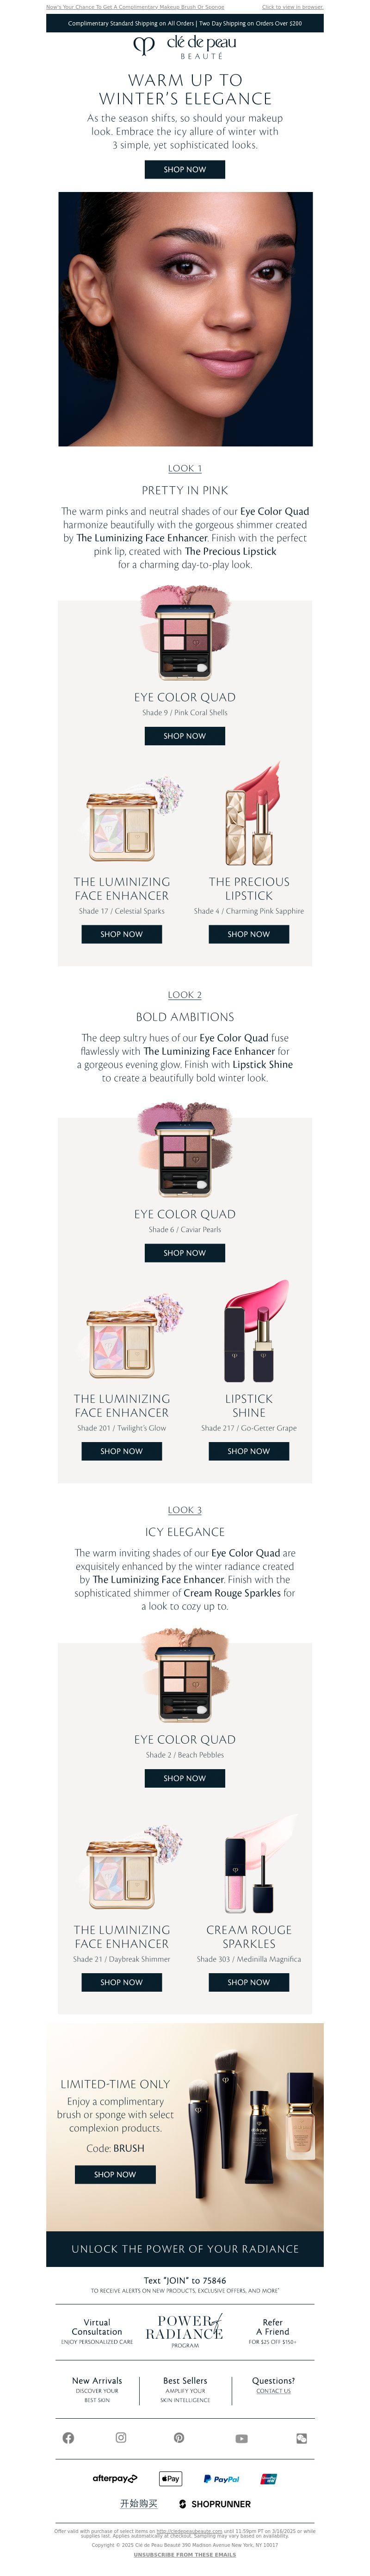Open Click to view in browser link
This screenshot has height=2576, width=370.
[x=292, y=7]
